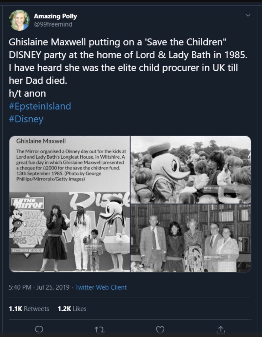Like the tweet with the heart icon

[160, 329]
